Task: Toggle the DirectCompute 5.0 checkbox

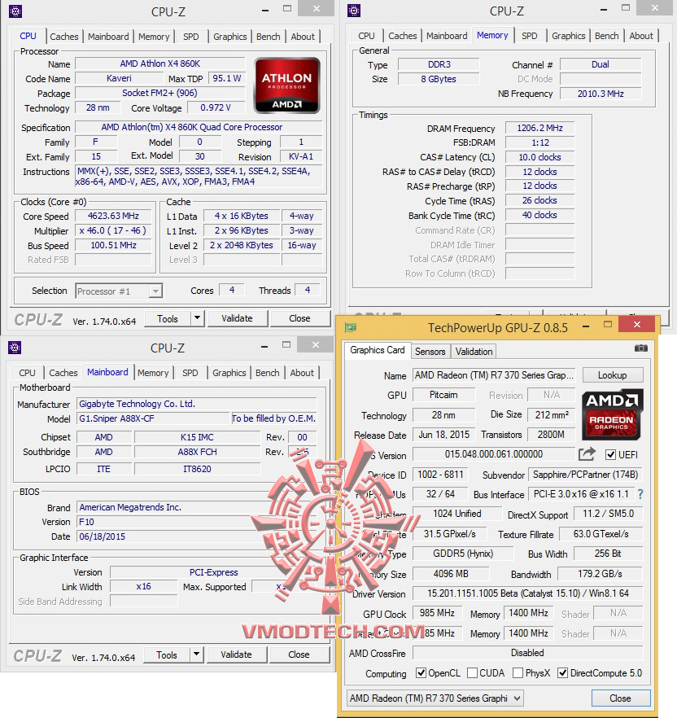Action: [562, 672]
